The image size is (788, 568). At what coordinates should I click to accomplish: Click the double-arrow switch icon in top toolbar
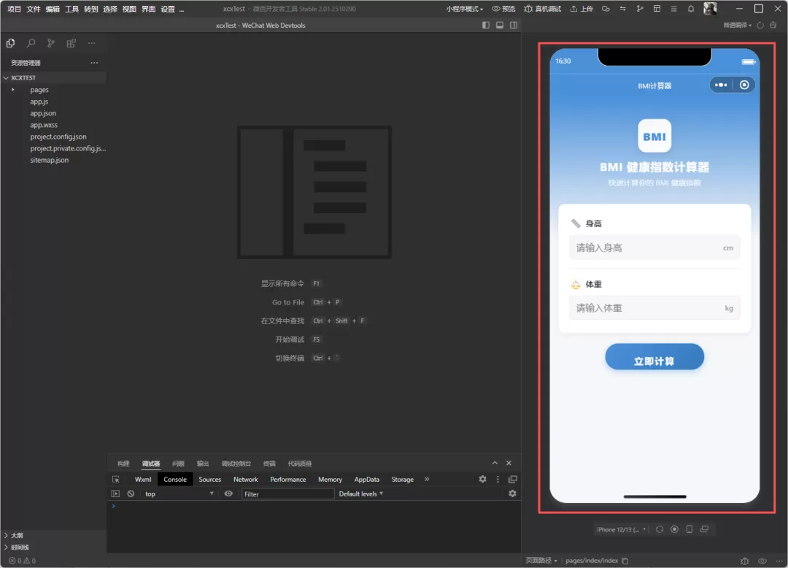[622, 9]
